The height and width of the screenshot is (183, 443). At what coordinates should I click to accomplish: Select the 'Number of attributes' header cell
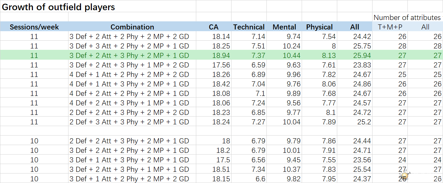[407, 17]
